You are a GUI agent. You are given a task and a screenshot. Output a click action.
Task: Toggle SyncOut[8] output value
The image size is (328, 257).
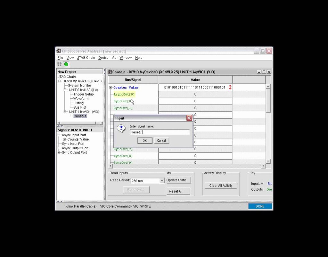(195, 156)
